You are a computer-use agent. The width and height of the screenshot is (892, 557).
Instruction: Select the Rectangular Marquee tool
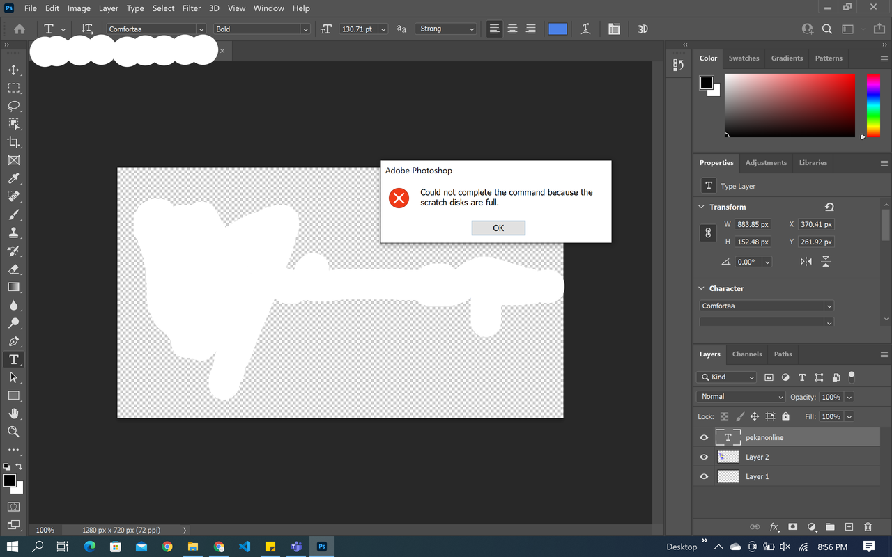pyautogui.click(x=13, y=88)
